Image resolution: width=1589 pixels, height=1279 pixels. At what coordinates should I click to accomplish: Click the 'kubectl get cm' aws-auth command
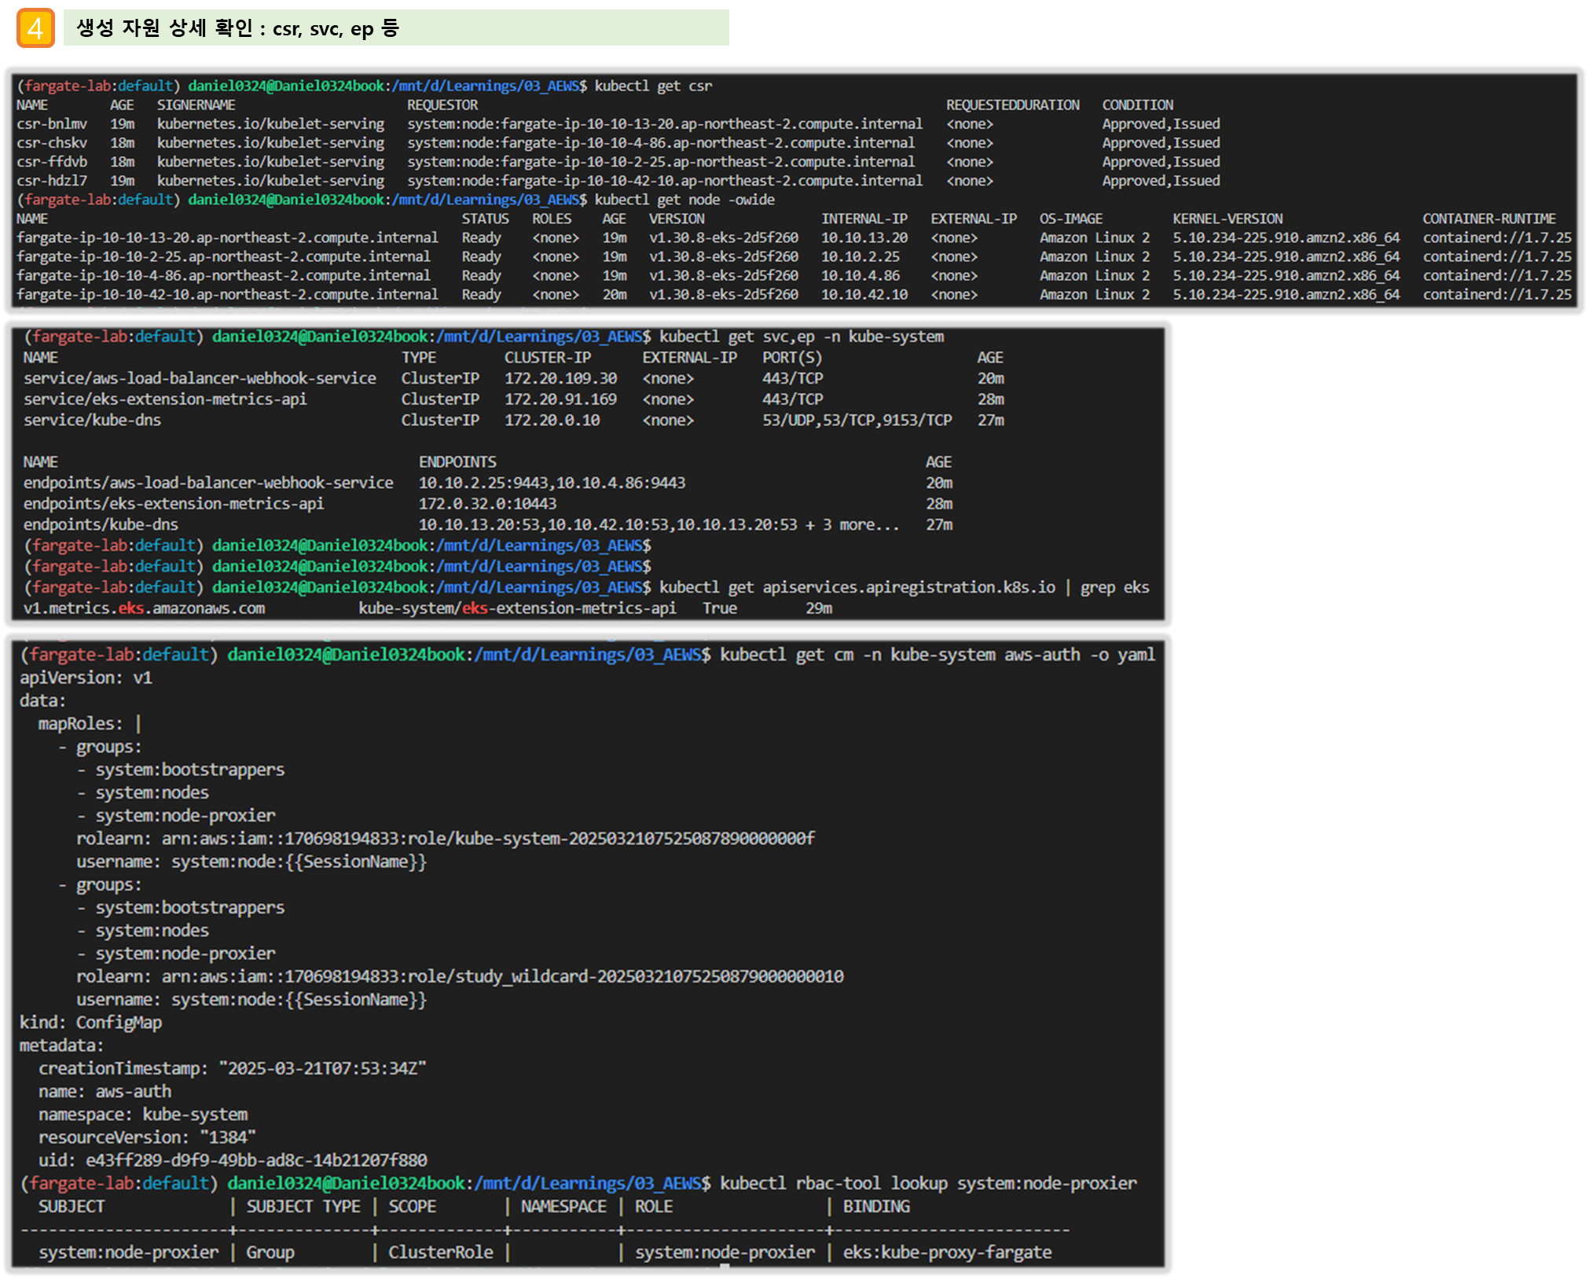coord(937,655)
